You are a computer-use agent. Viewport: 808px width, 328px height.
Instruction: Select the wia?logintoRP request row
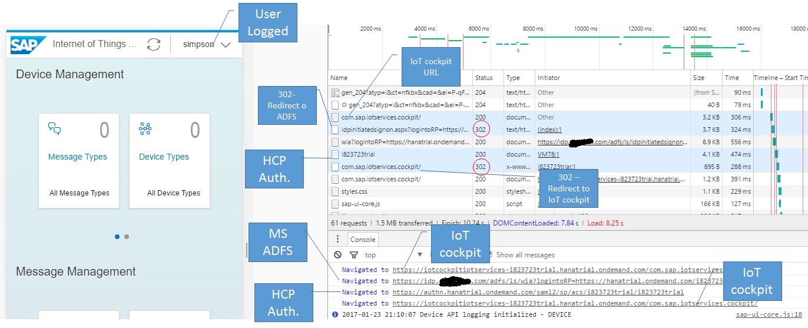pyautogui.click(x=568, y=142)
